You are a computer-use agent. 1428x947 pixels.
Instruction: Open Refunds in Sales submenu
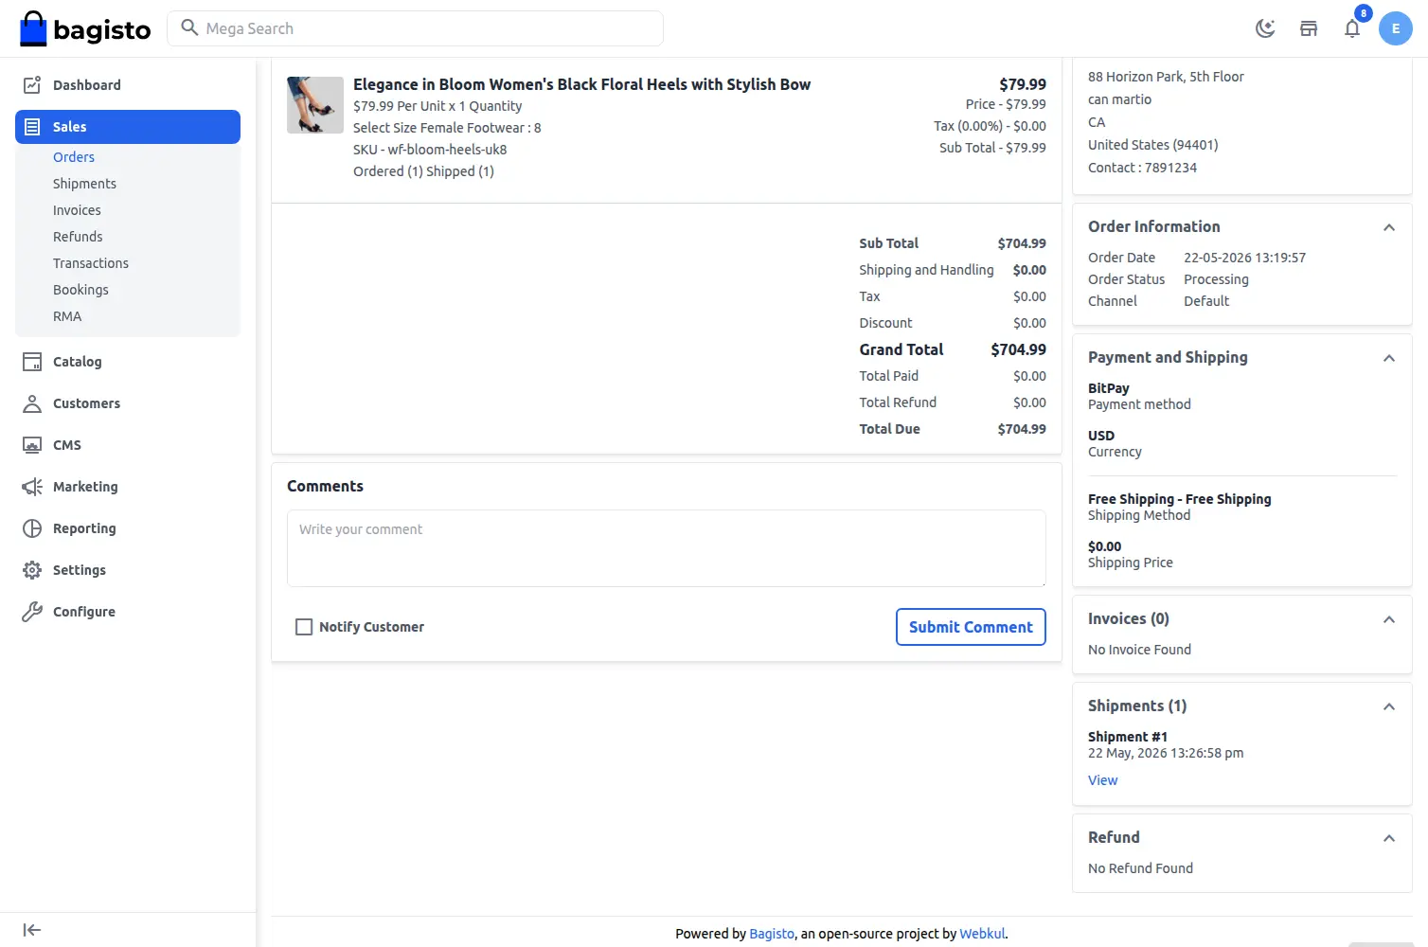pyautogui.click(x=78, y=237)
